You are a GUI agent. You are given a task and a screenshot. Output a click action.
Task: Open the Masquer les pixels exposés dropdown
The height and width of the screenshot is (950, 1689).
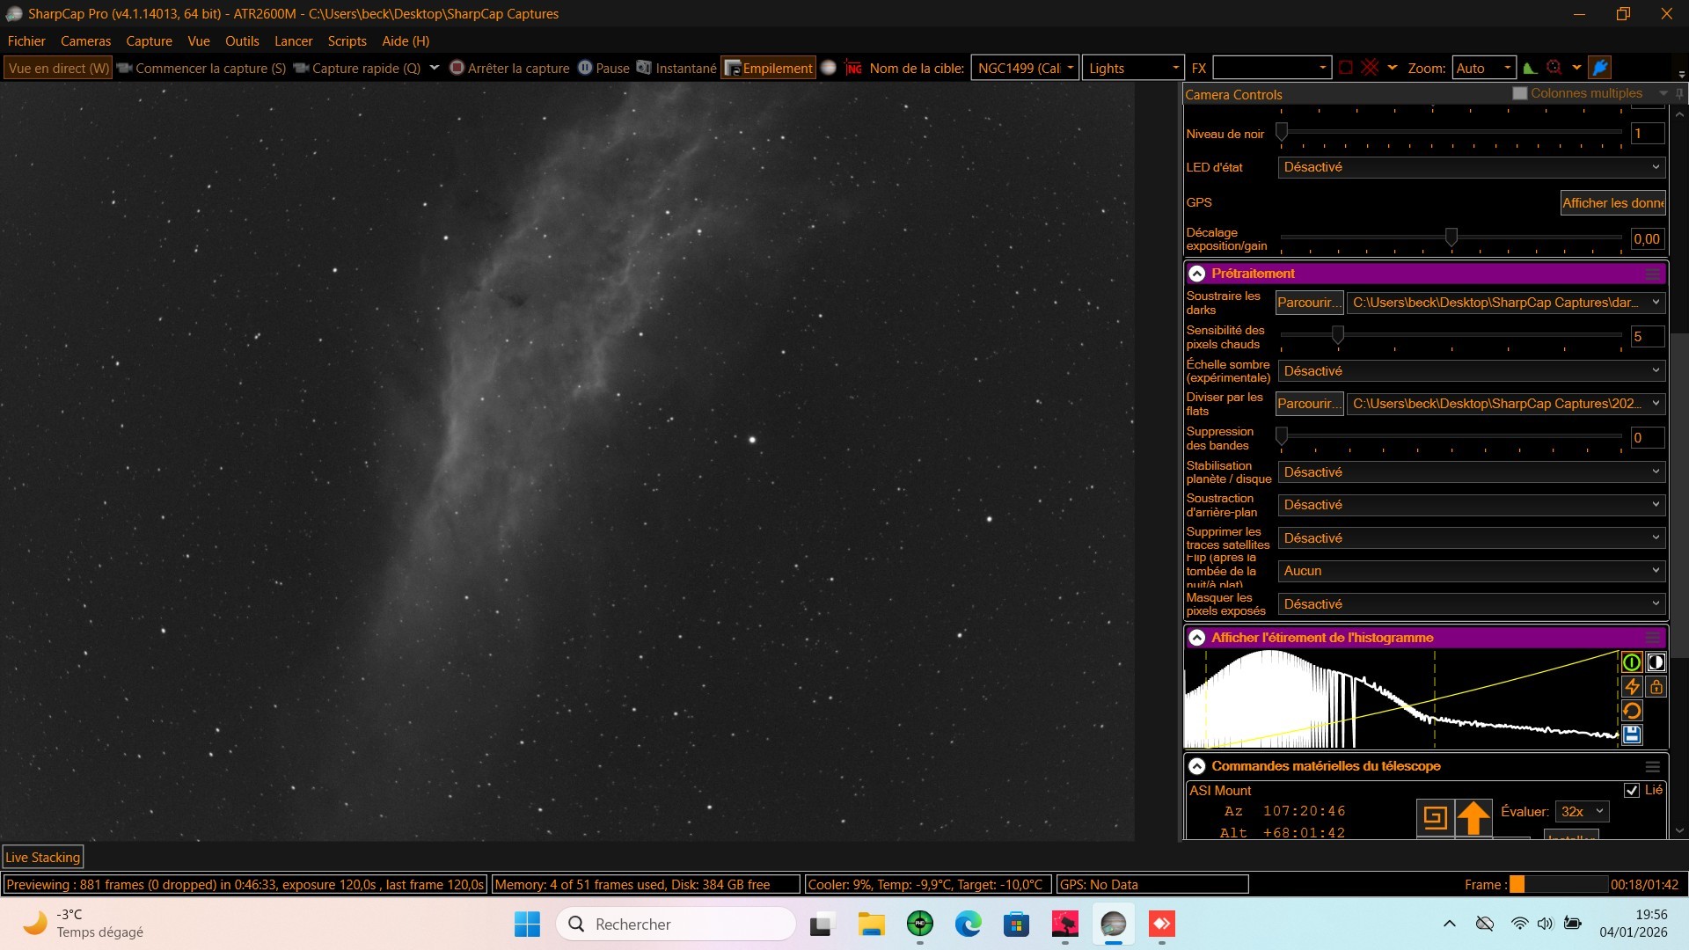1472,604
